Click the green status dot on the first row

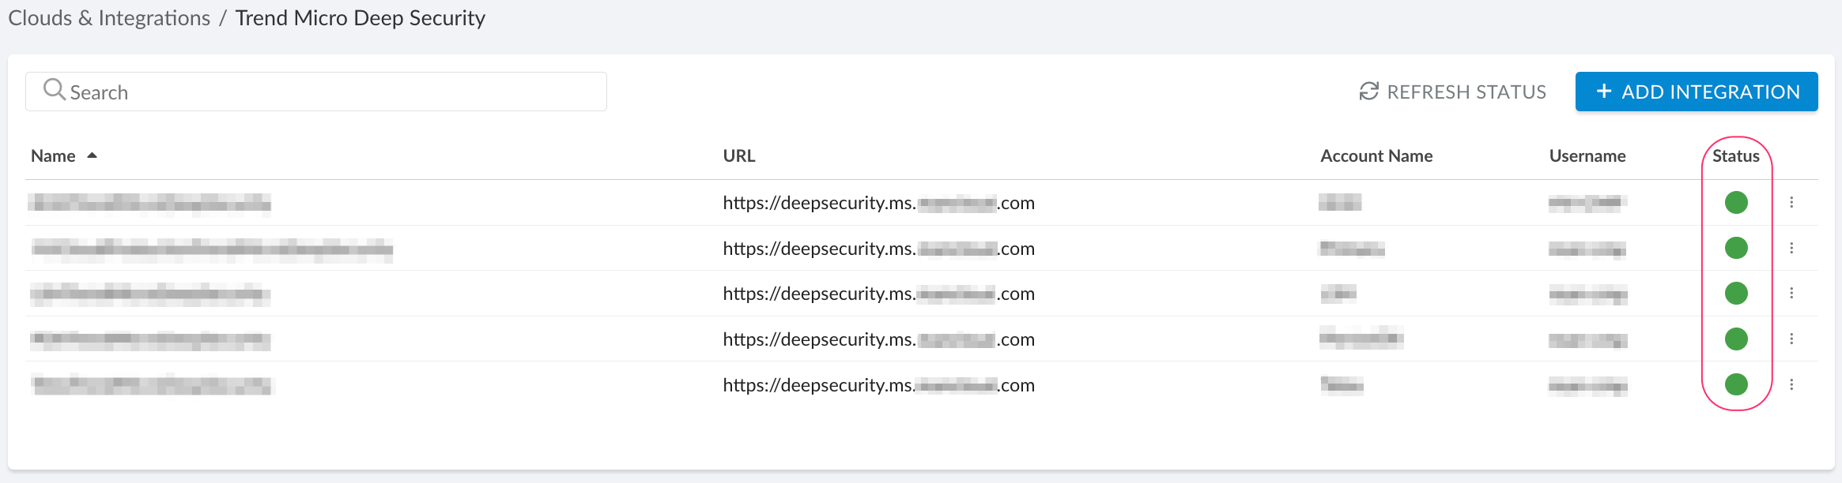(1736, 203)
